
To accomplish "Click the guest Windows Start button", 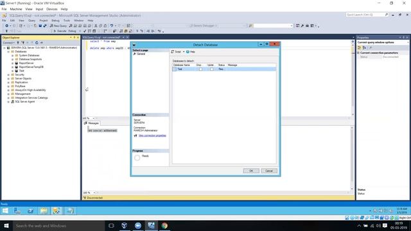I will [5, 211].
